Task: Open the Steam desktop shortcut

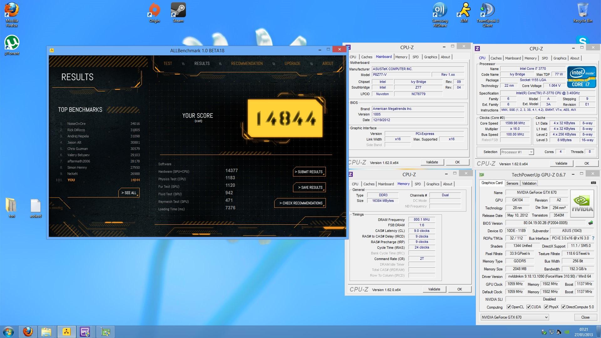Action: 178,13
